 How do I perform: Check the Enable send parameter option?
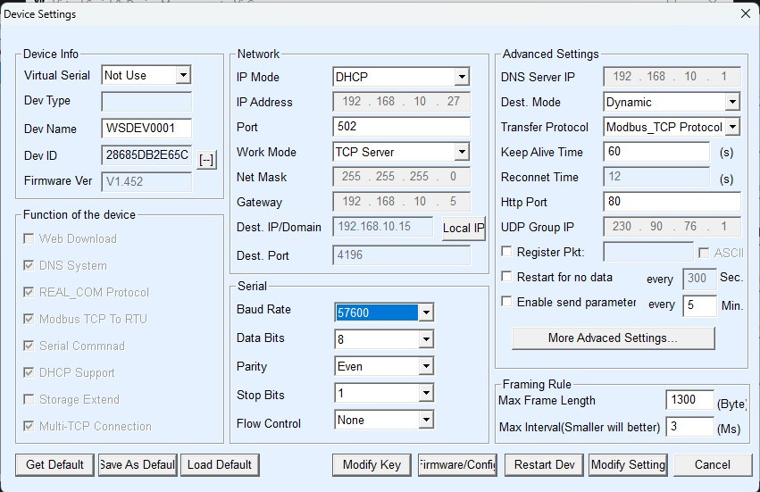click(507, 303)
